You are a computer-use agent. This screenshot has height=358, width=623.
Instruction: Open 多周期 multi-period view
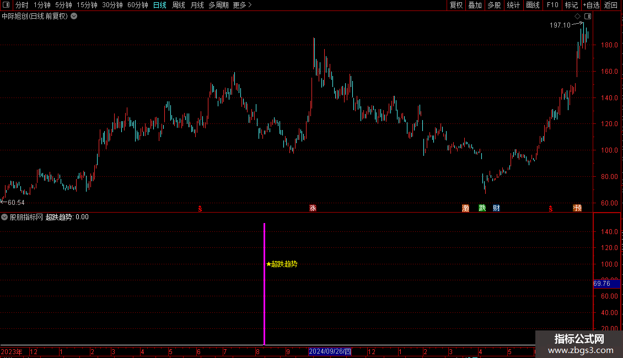(218, 5)
